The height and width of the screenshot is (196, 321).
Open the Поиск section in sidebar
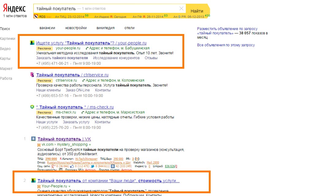[x=5, y=29]
